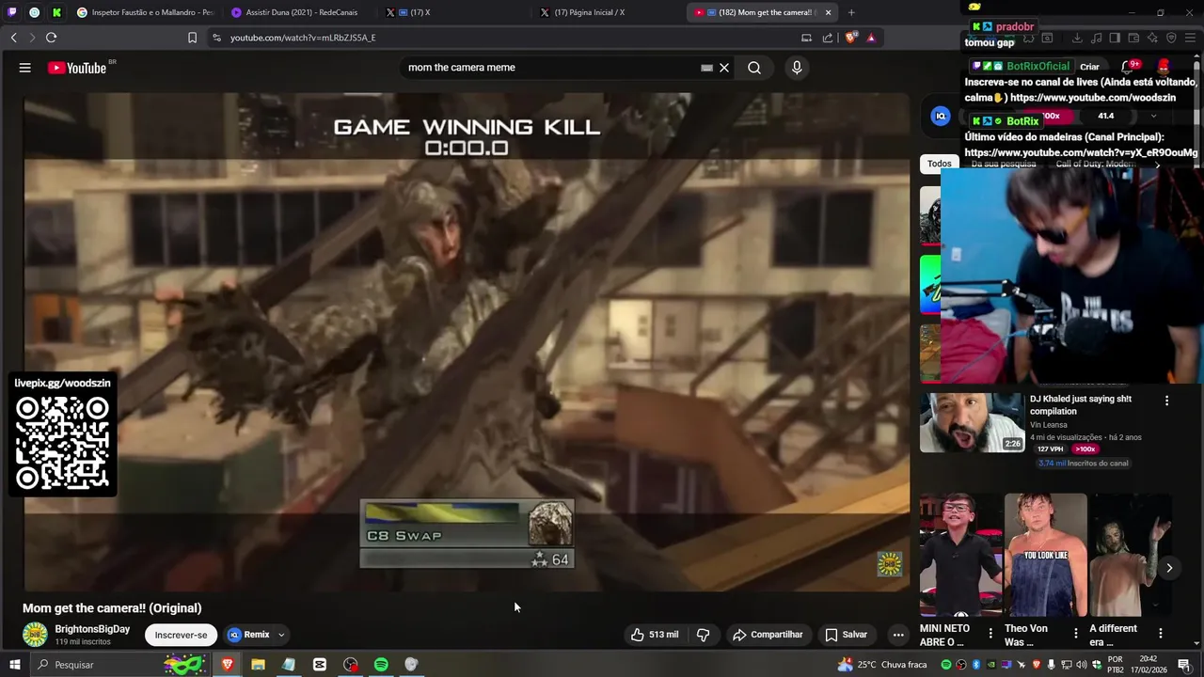Screen dimensions: 1204x677
Task: Open YouTube notifications bell with 9+ badge
Action: pos(1129,67)
